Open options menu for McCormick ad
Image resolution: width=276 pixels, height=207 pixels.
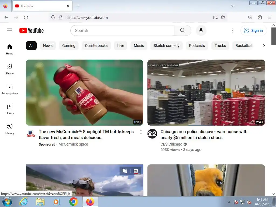pyautogui.click(x=141, y=132)
